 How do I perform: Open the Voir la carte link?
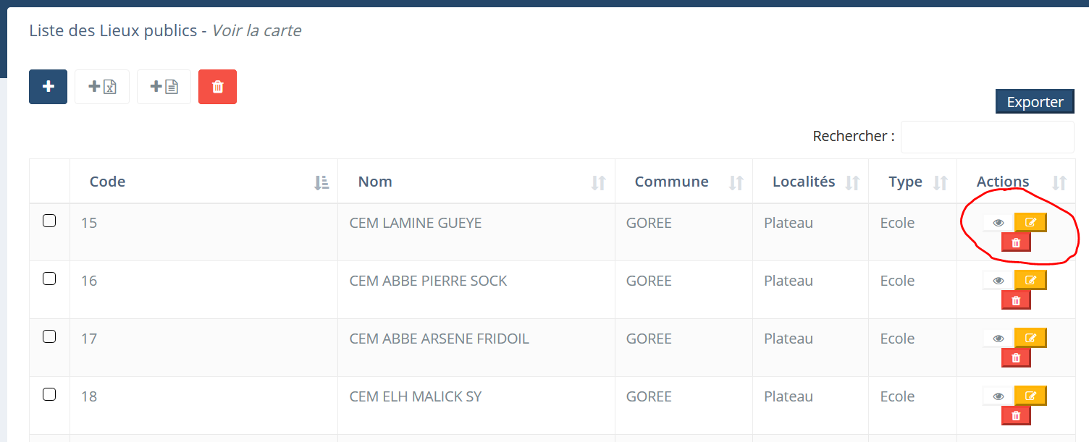pyautogui.click(x=256, y=30)
